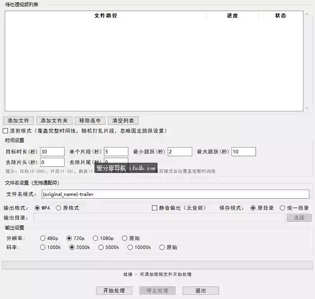Viewport: 315px width, 299px height.
Task: Click the list scrollbar up arrow
Action: coord(307,14)
